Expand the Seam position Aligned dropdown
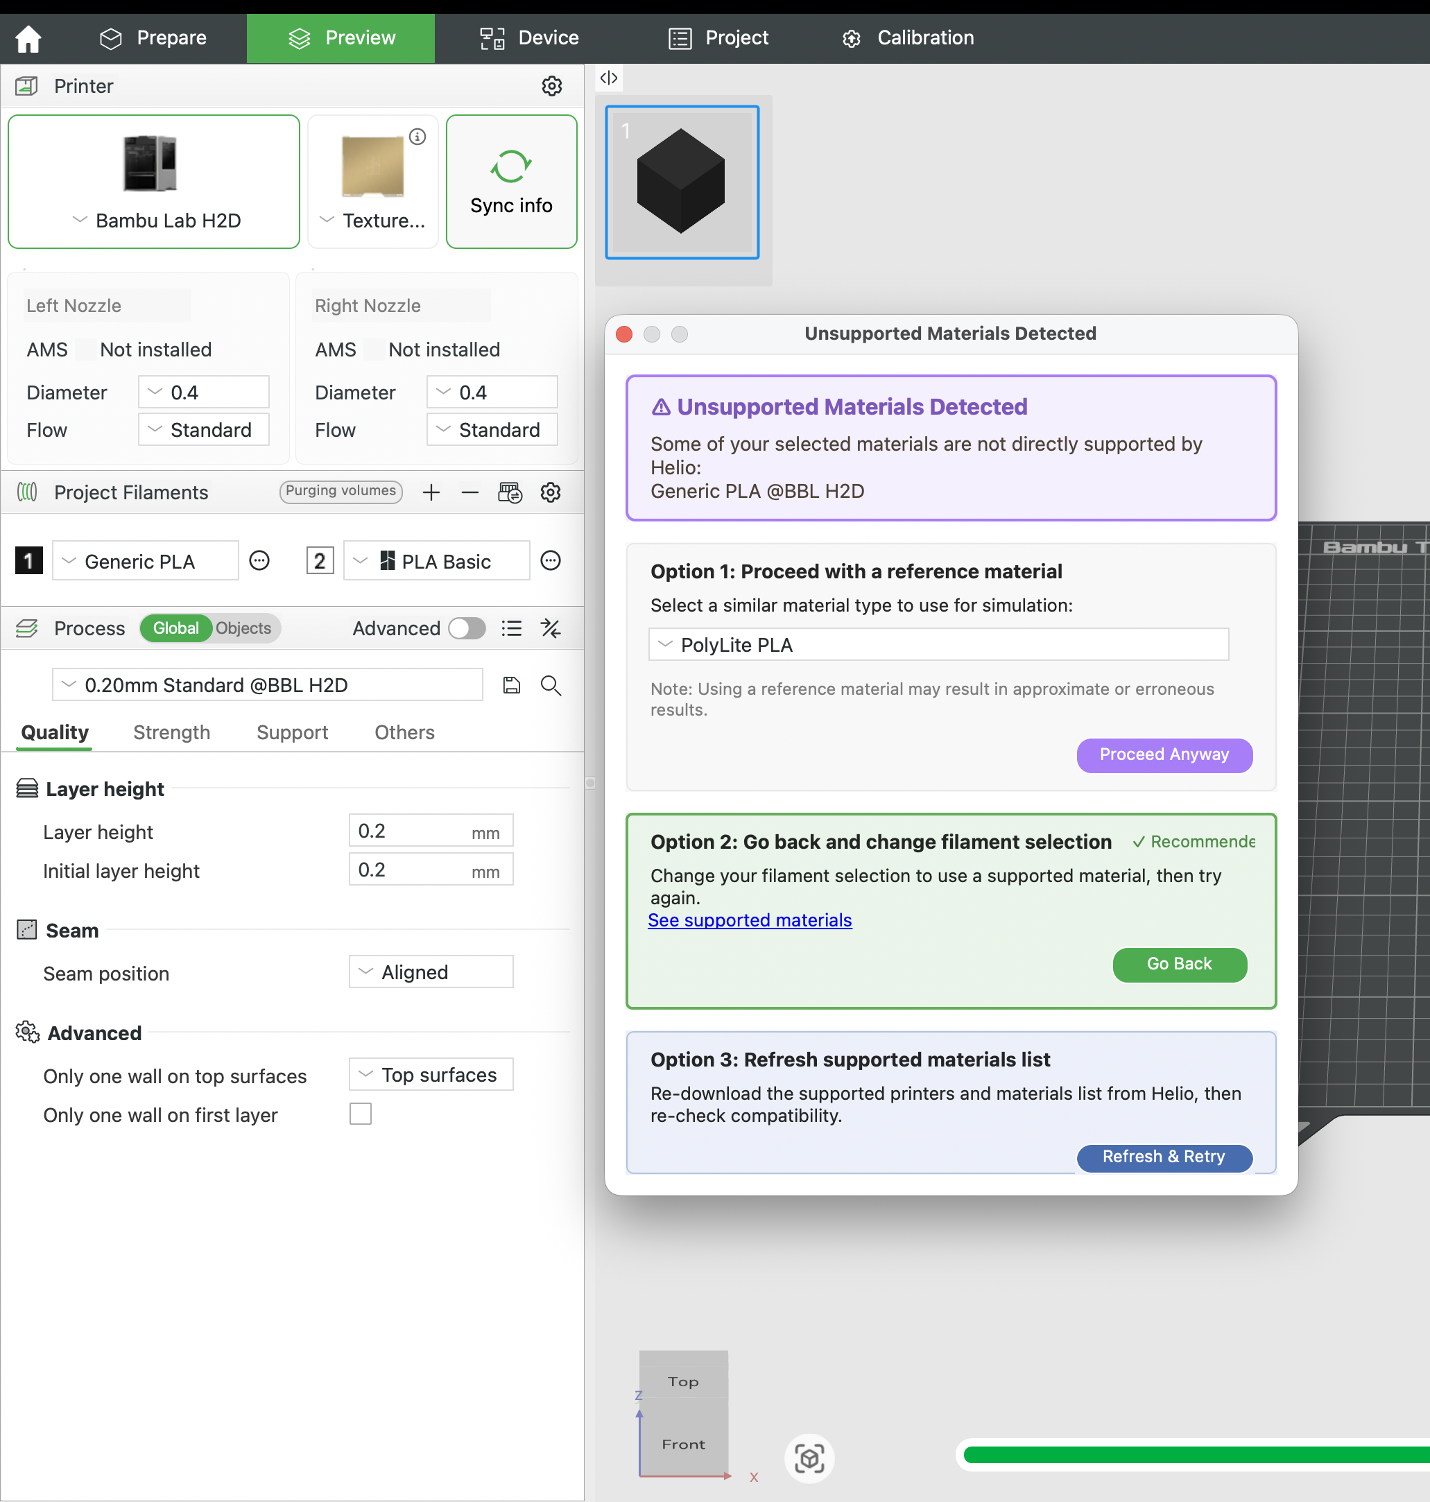This screenshot has width=1430, height=1502. pos(431,972)
